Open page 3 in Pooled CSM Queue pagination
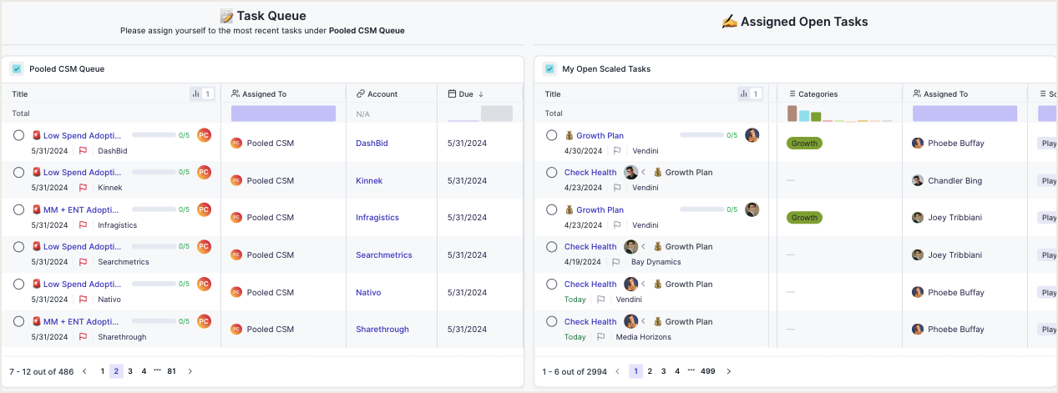Screen dimensions: 1058x393 click(130, 371)
